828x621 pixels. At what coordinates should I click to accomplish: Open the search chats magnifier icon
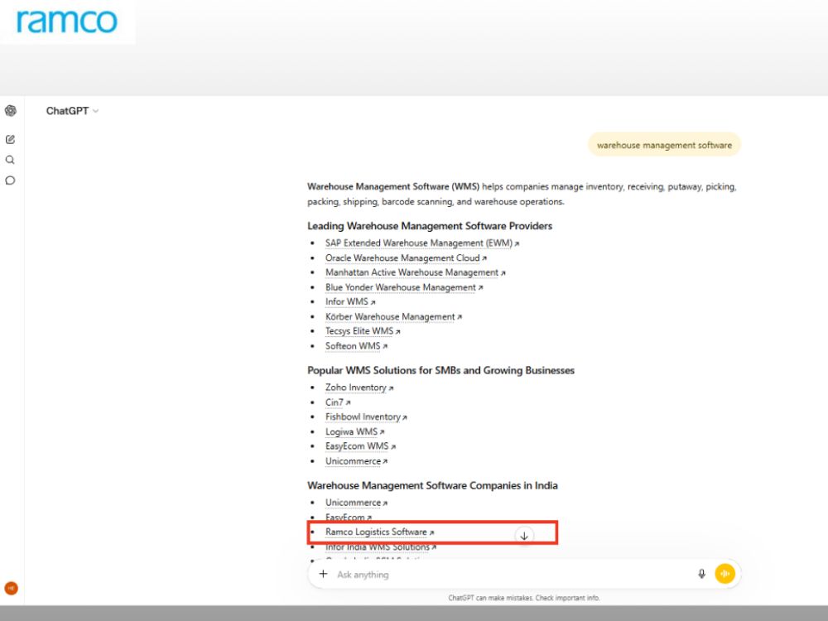point(10,160)
